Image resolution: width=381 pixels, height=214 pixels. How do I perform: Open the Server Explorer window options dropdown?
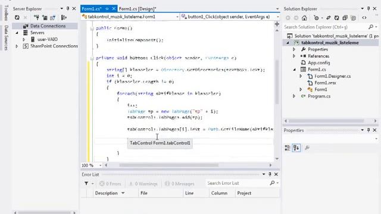61,9
